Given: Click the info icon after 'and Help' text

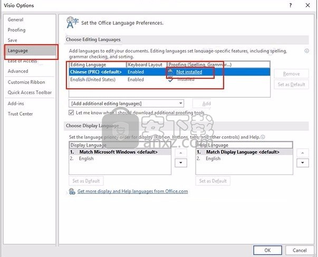Looking at the screenshot, I should coord(263,137).
